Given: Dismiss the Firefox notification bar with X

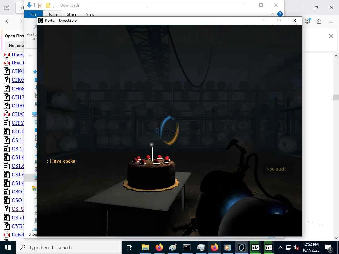Looking at the screenshot, I should (x=331, y=36).
